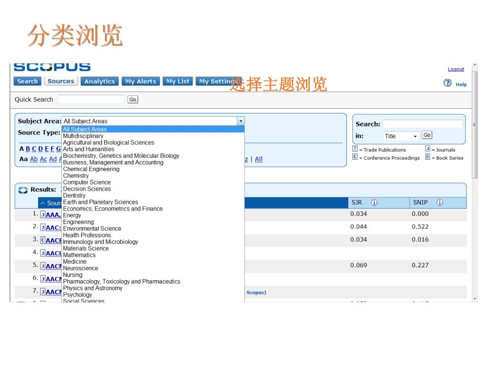Open the Search tab

[x=27, y=81]
